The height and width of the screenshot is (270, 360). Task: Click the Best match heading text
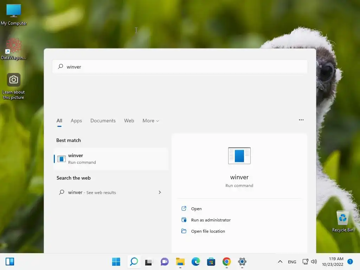click(x=69, y=140)
